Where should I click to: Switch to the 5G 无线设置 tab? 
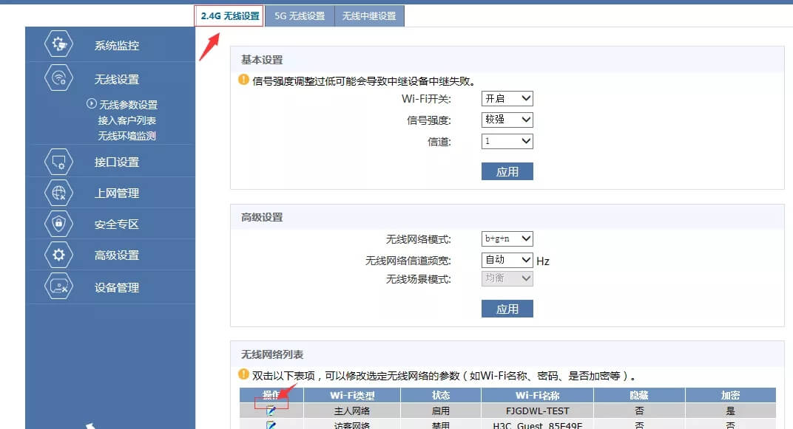click(299, 15)
